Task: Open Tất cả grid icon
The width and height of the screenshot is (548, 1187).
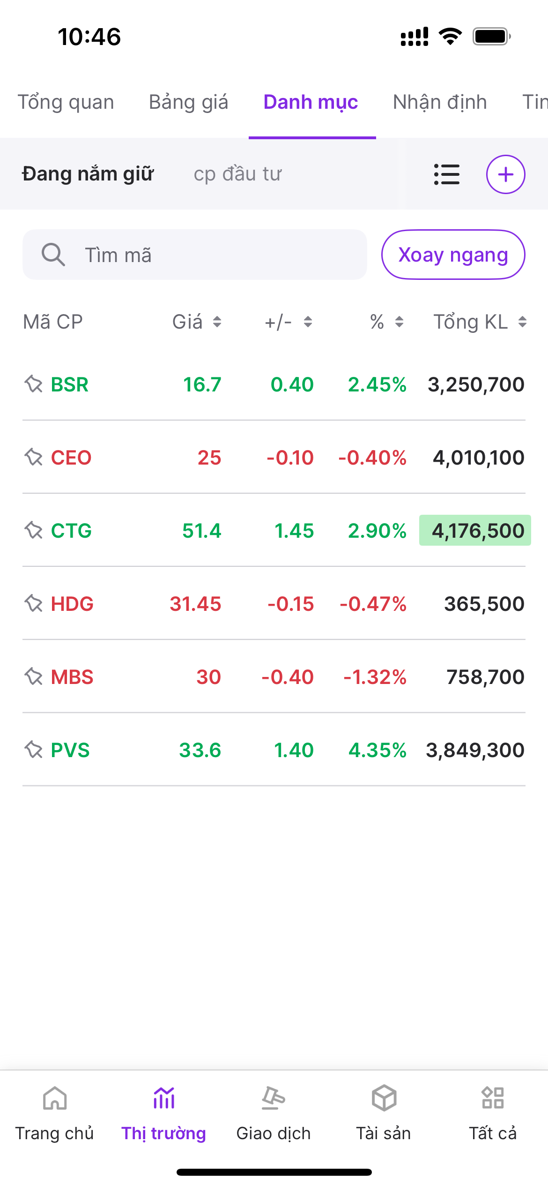Action: [x=493, y=1098]
